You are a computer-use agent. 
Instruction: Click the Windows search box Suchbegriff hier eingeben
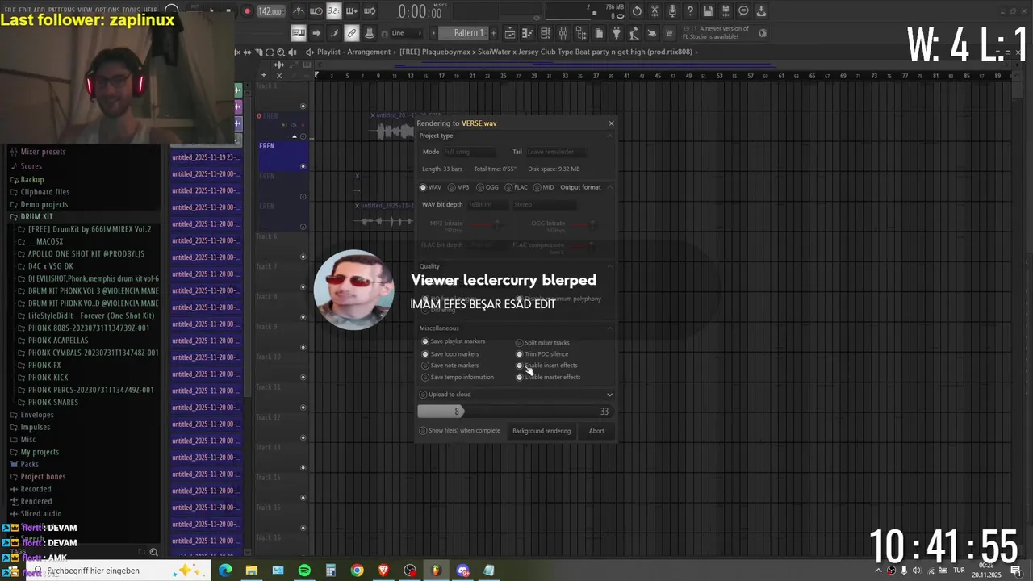click(x=118, y=571)
